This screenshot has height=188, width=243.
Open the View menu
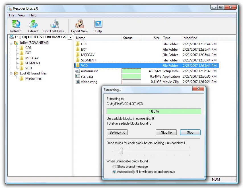22,15
